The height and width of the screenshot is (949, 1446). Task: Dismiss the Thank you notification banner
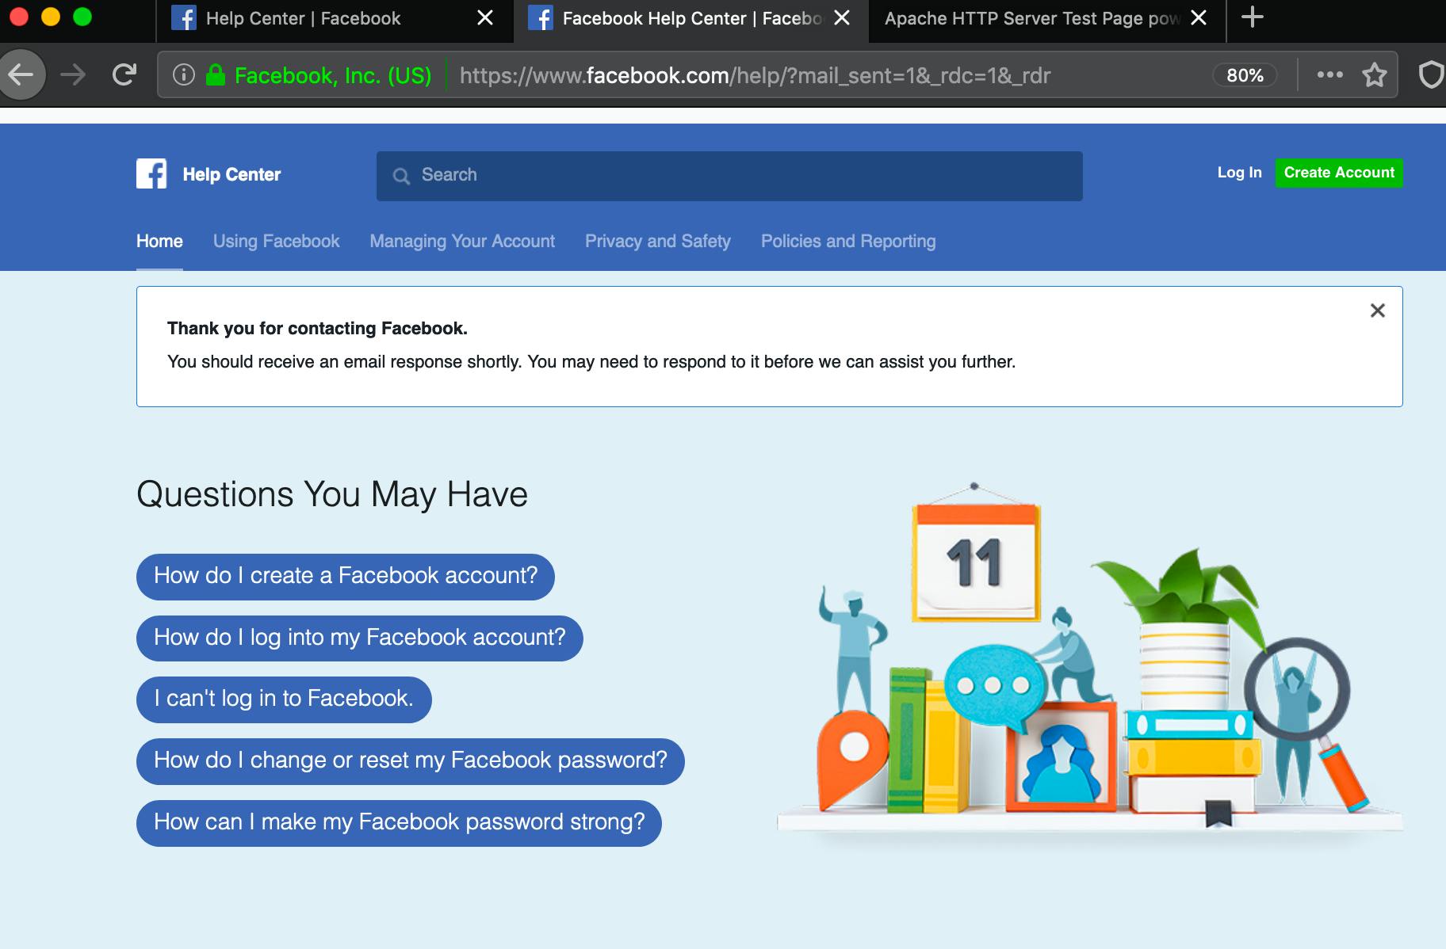coord(1377,311)
